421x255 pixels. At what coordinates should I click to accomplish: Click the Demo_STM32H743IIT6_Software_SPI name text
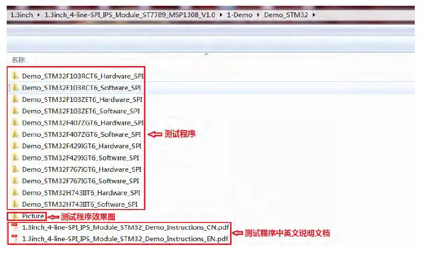click(80, 205)
